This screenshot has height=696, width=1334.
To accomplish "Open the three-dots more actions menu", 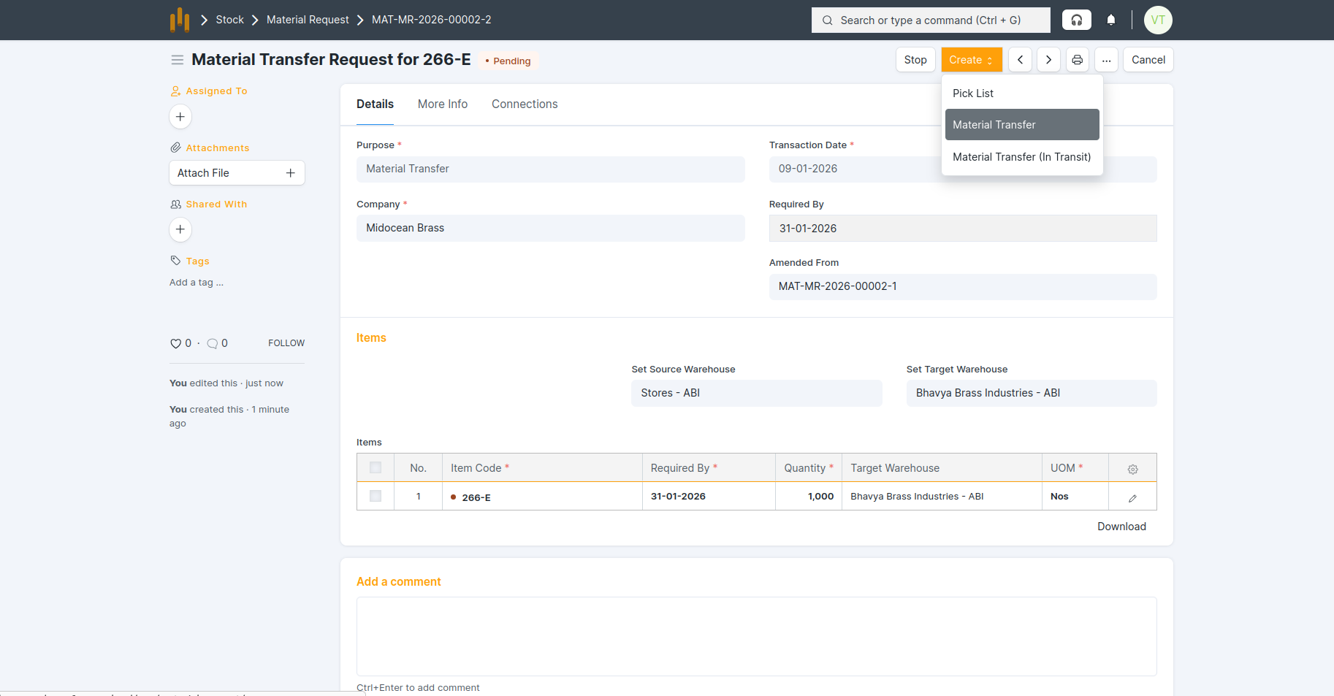I will (x=1106, y=60).
